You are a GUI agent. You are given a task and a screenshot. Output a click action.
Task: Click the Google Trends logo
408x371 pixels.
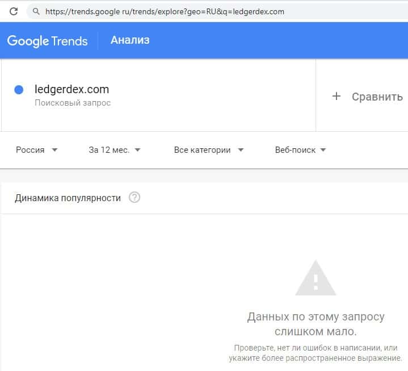47,40
